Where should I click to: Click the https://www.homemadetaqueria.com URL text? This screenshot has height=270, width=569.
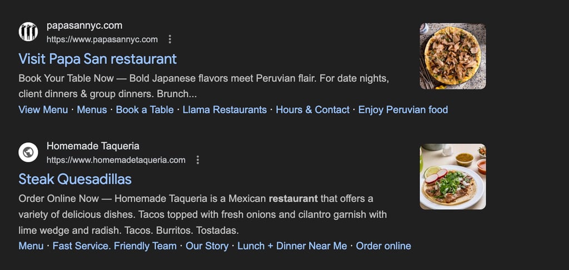tap(116, 160)
